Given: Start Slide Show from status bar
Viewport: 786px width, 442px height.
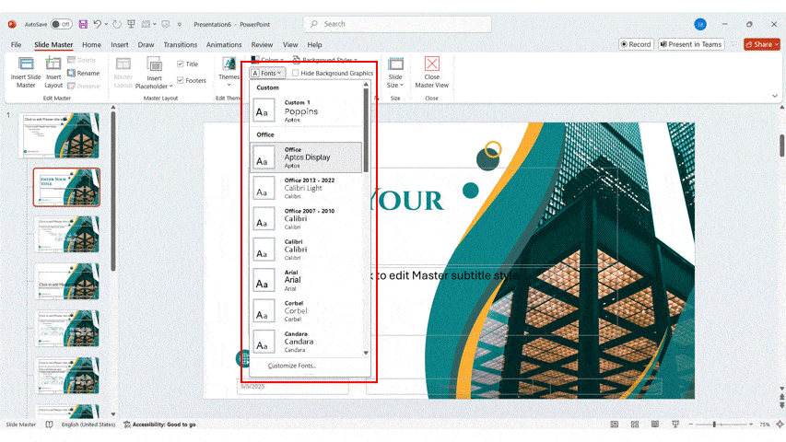Looking at the screenshot, I should [x=675, y=425].
